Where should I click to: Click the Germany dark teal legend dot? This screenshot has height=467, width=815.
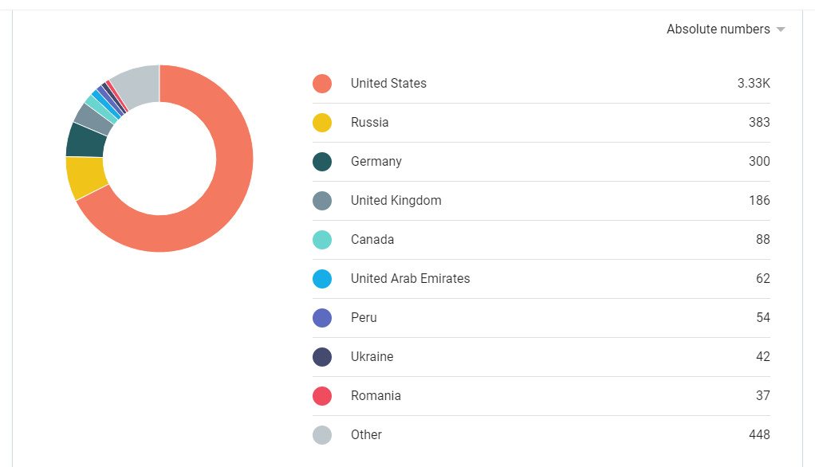(x=322, y=162)
